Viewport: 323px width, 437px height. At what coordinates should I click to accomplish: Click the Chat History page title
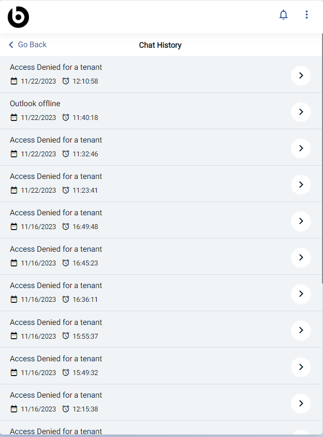click(160, 45)
